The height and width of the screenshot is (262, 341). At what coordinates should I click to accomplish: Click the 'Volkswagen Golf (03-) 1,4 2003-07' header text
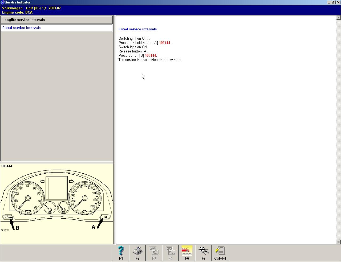[x=31, y=8]
